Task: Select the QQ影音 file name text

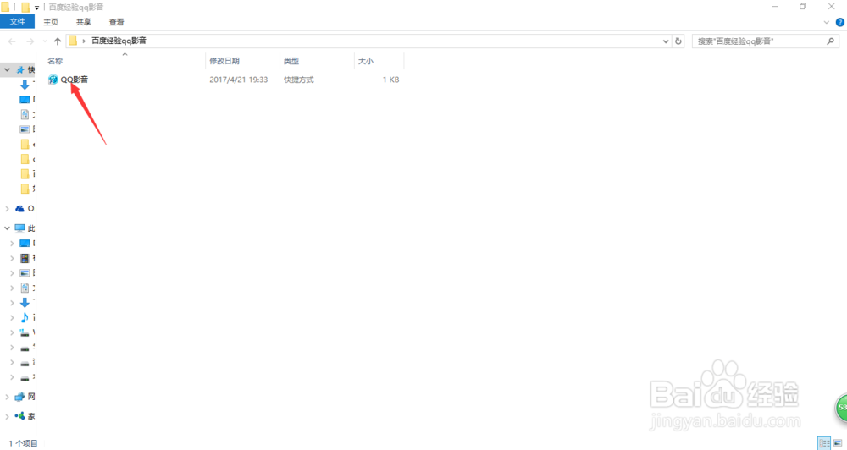Action: pos(74,80)
